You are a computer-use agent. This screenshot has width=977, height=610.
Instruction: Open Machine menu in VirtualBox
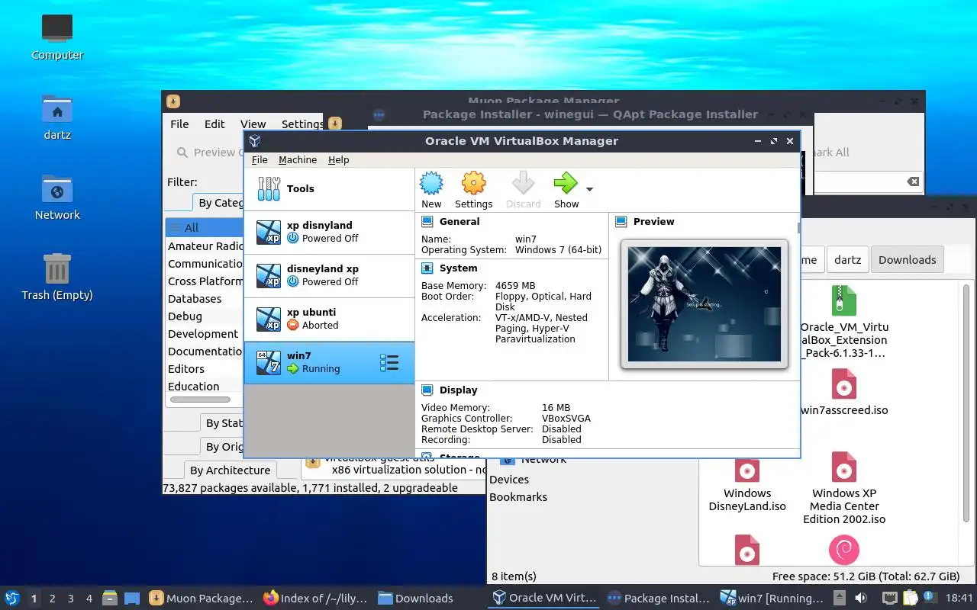pos(298,159)
